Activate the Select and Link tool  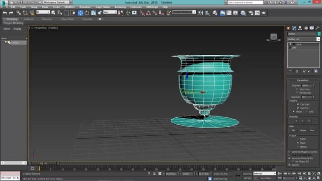pyautogui.click(x=19, y=13)
